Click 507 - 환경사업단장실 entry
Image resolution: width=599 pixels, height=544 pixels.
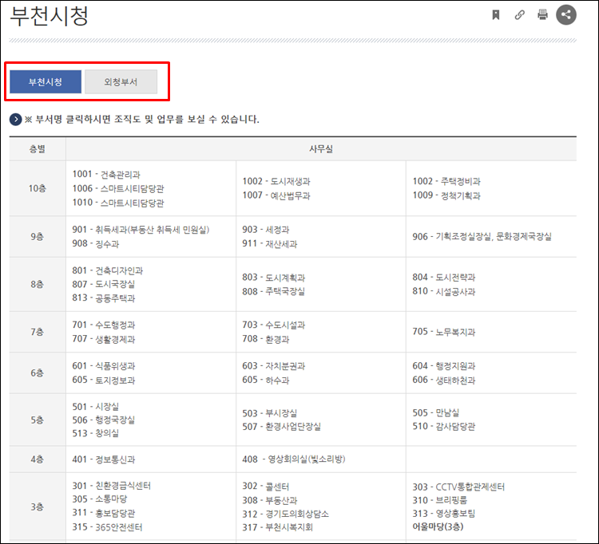(x=282, y=427)
